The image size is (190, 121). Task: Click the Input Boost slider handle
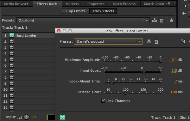click(x=144, y=72)
